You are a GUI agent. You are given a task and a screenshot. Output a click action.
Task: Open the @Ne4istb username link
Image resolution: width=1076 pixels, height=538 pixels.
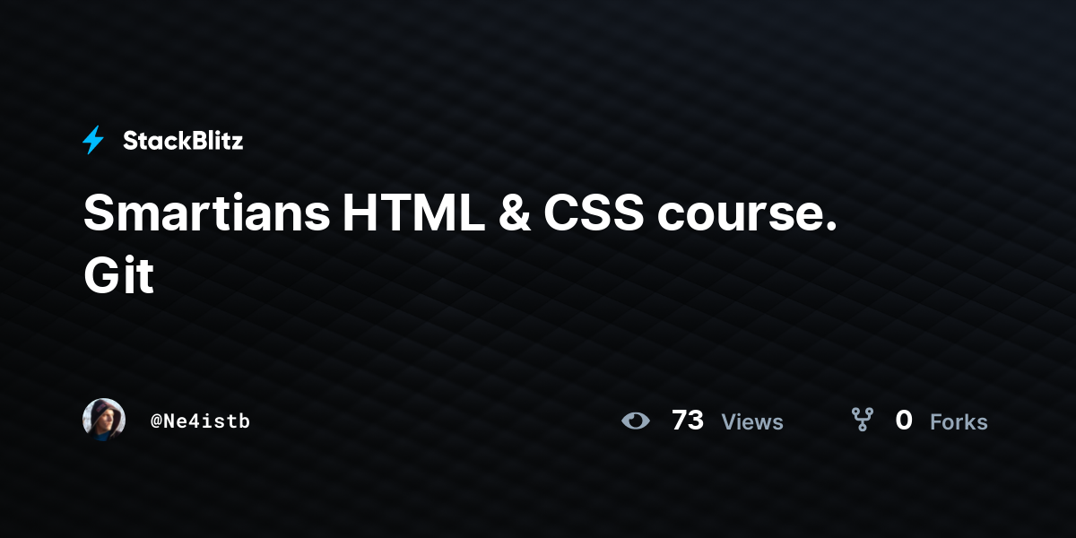click(200, 421)
